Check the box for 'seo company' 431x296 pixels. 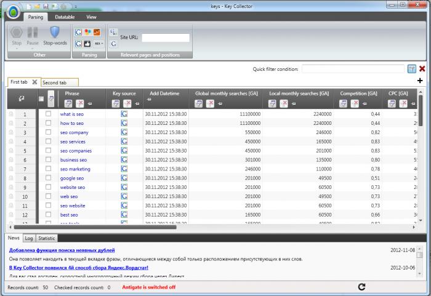click(x=49, y=132)
